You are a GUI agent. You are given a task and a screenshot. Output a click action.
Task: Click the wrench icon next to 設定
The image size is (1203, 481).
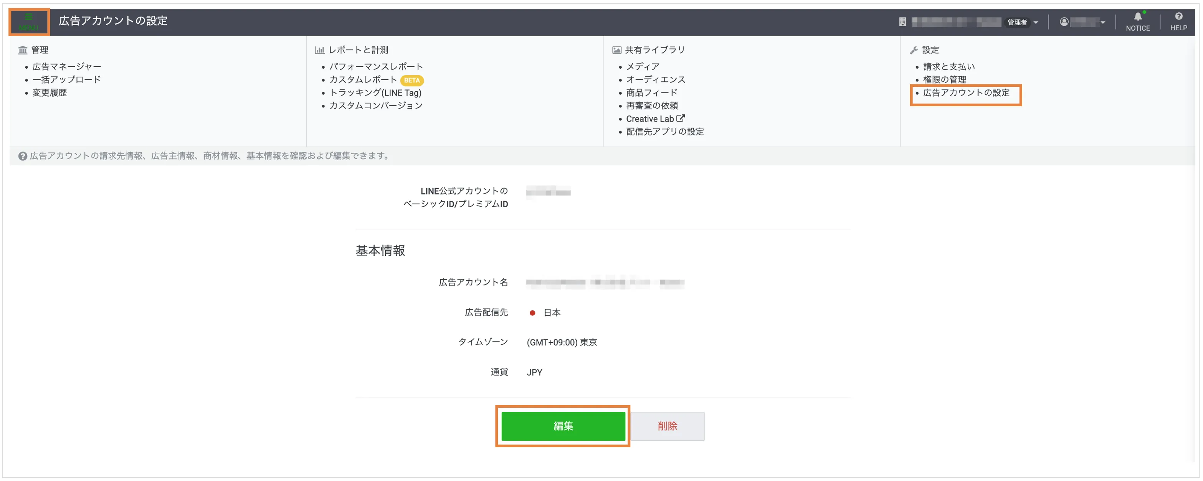pos(914,49)
